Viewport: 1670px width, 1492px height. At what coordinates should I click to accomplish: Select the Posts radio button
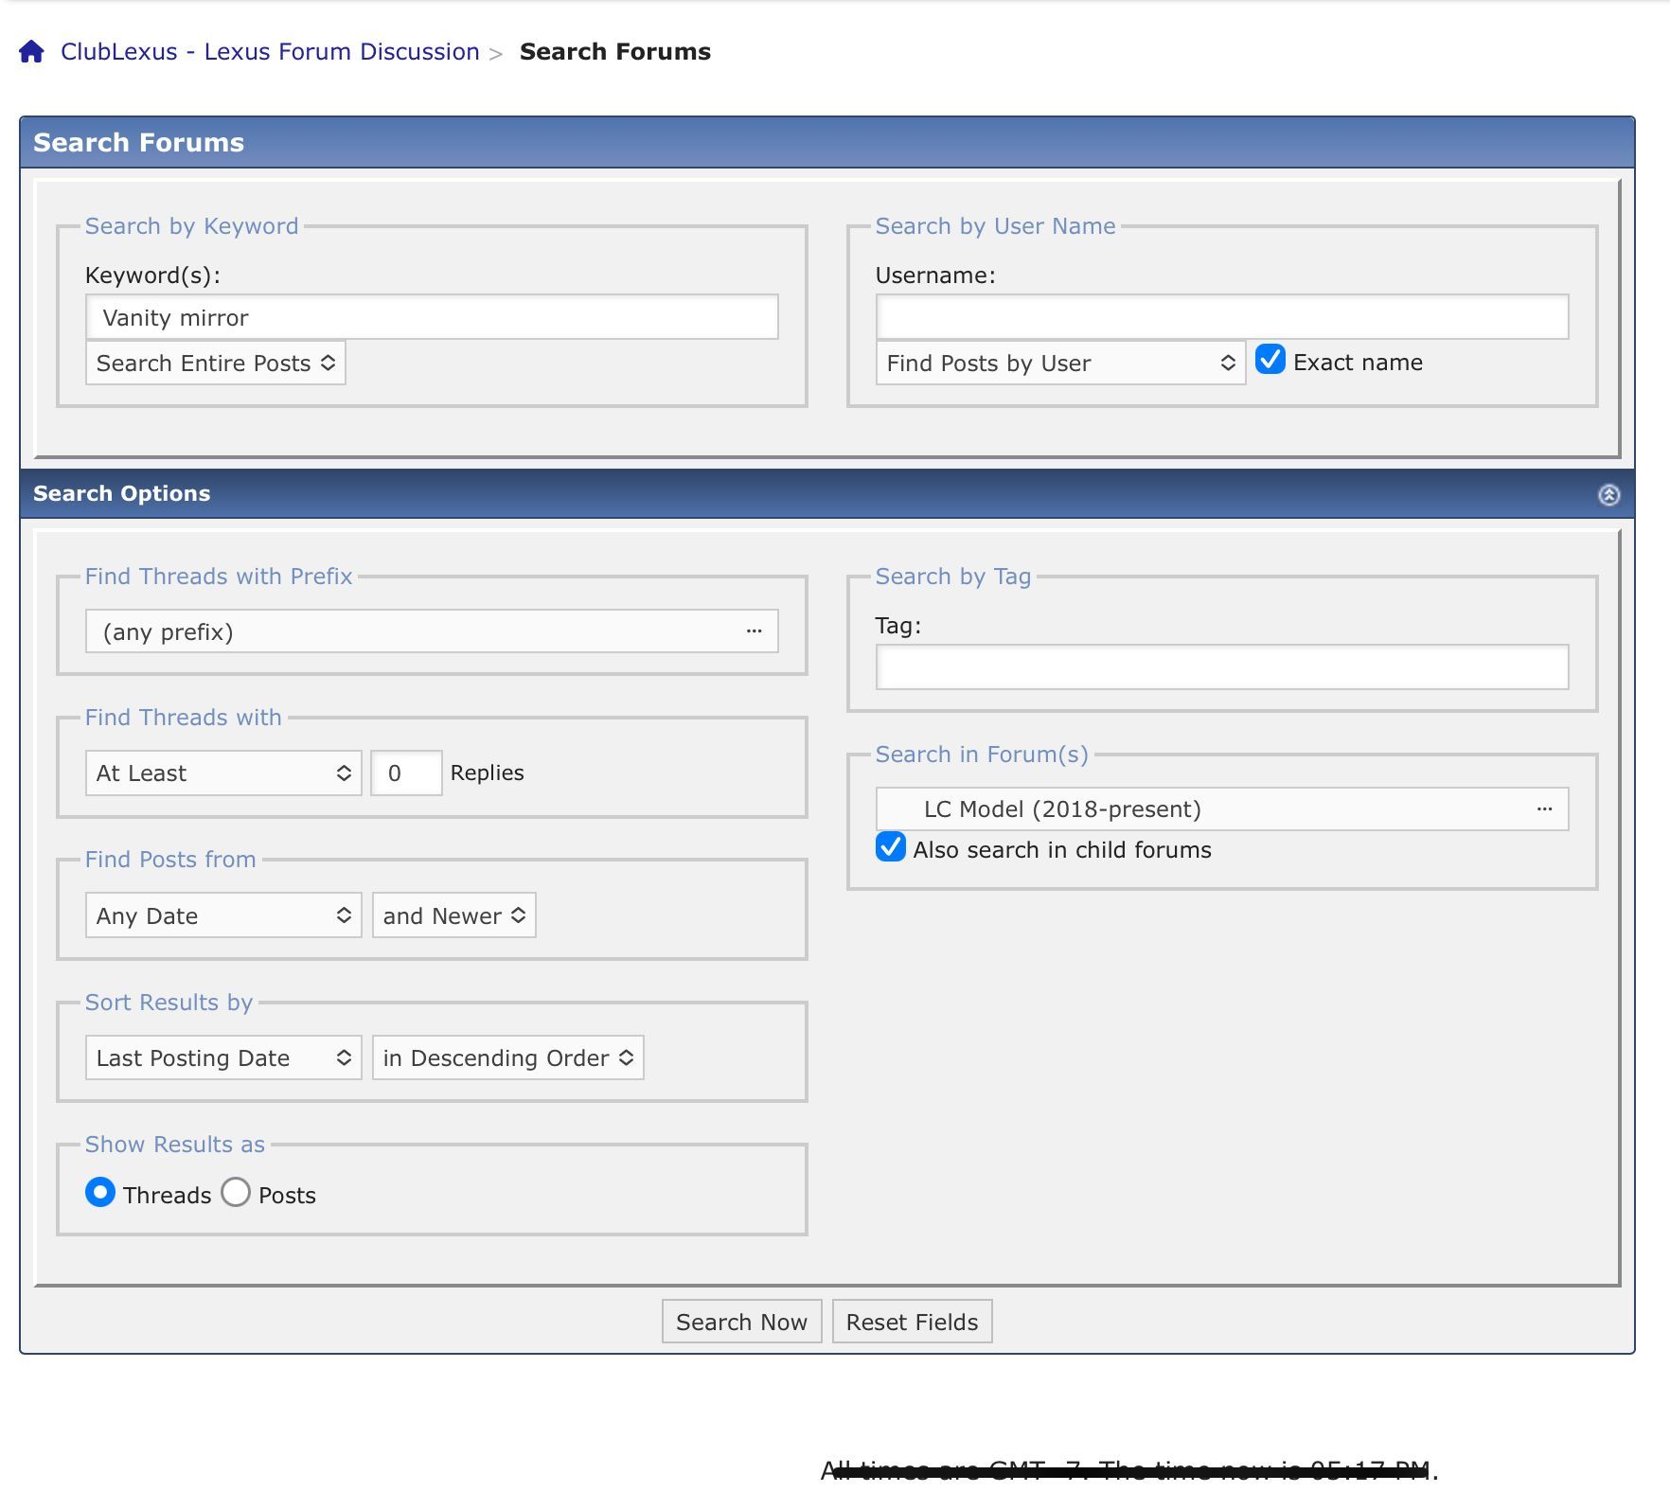(236, 1192)
